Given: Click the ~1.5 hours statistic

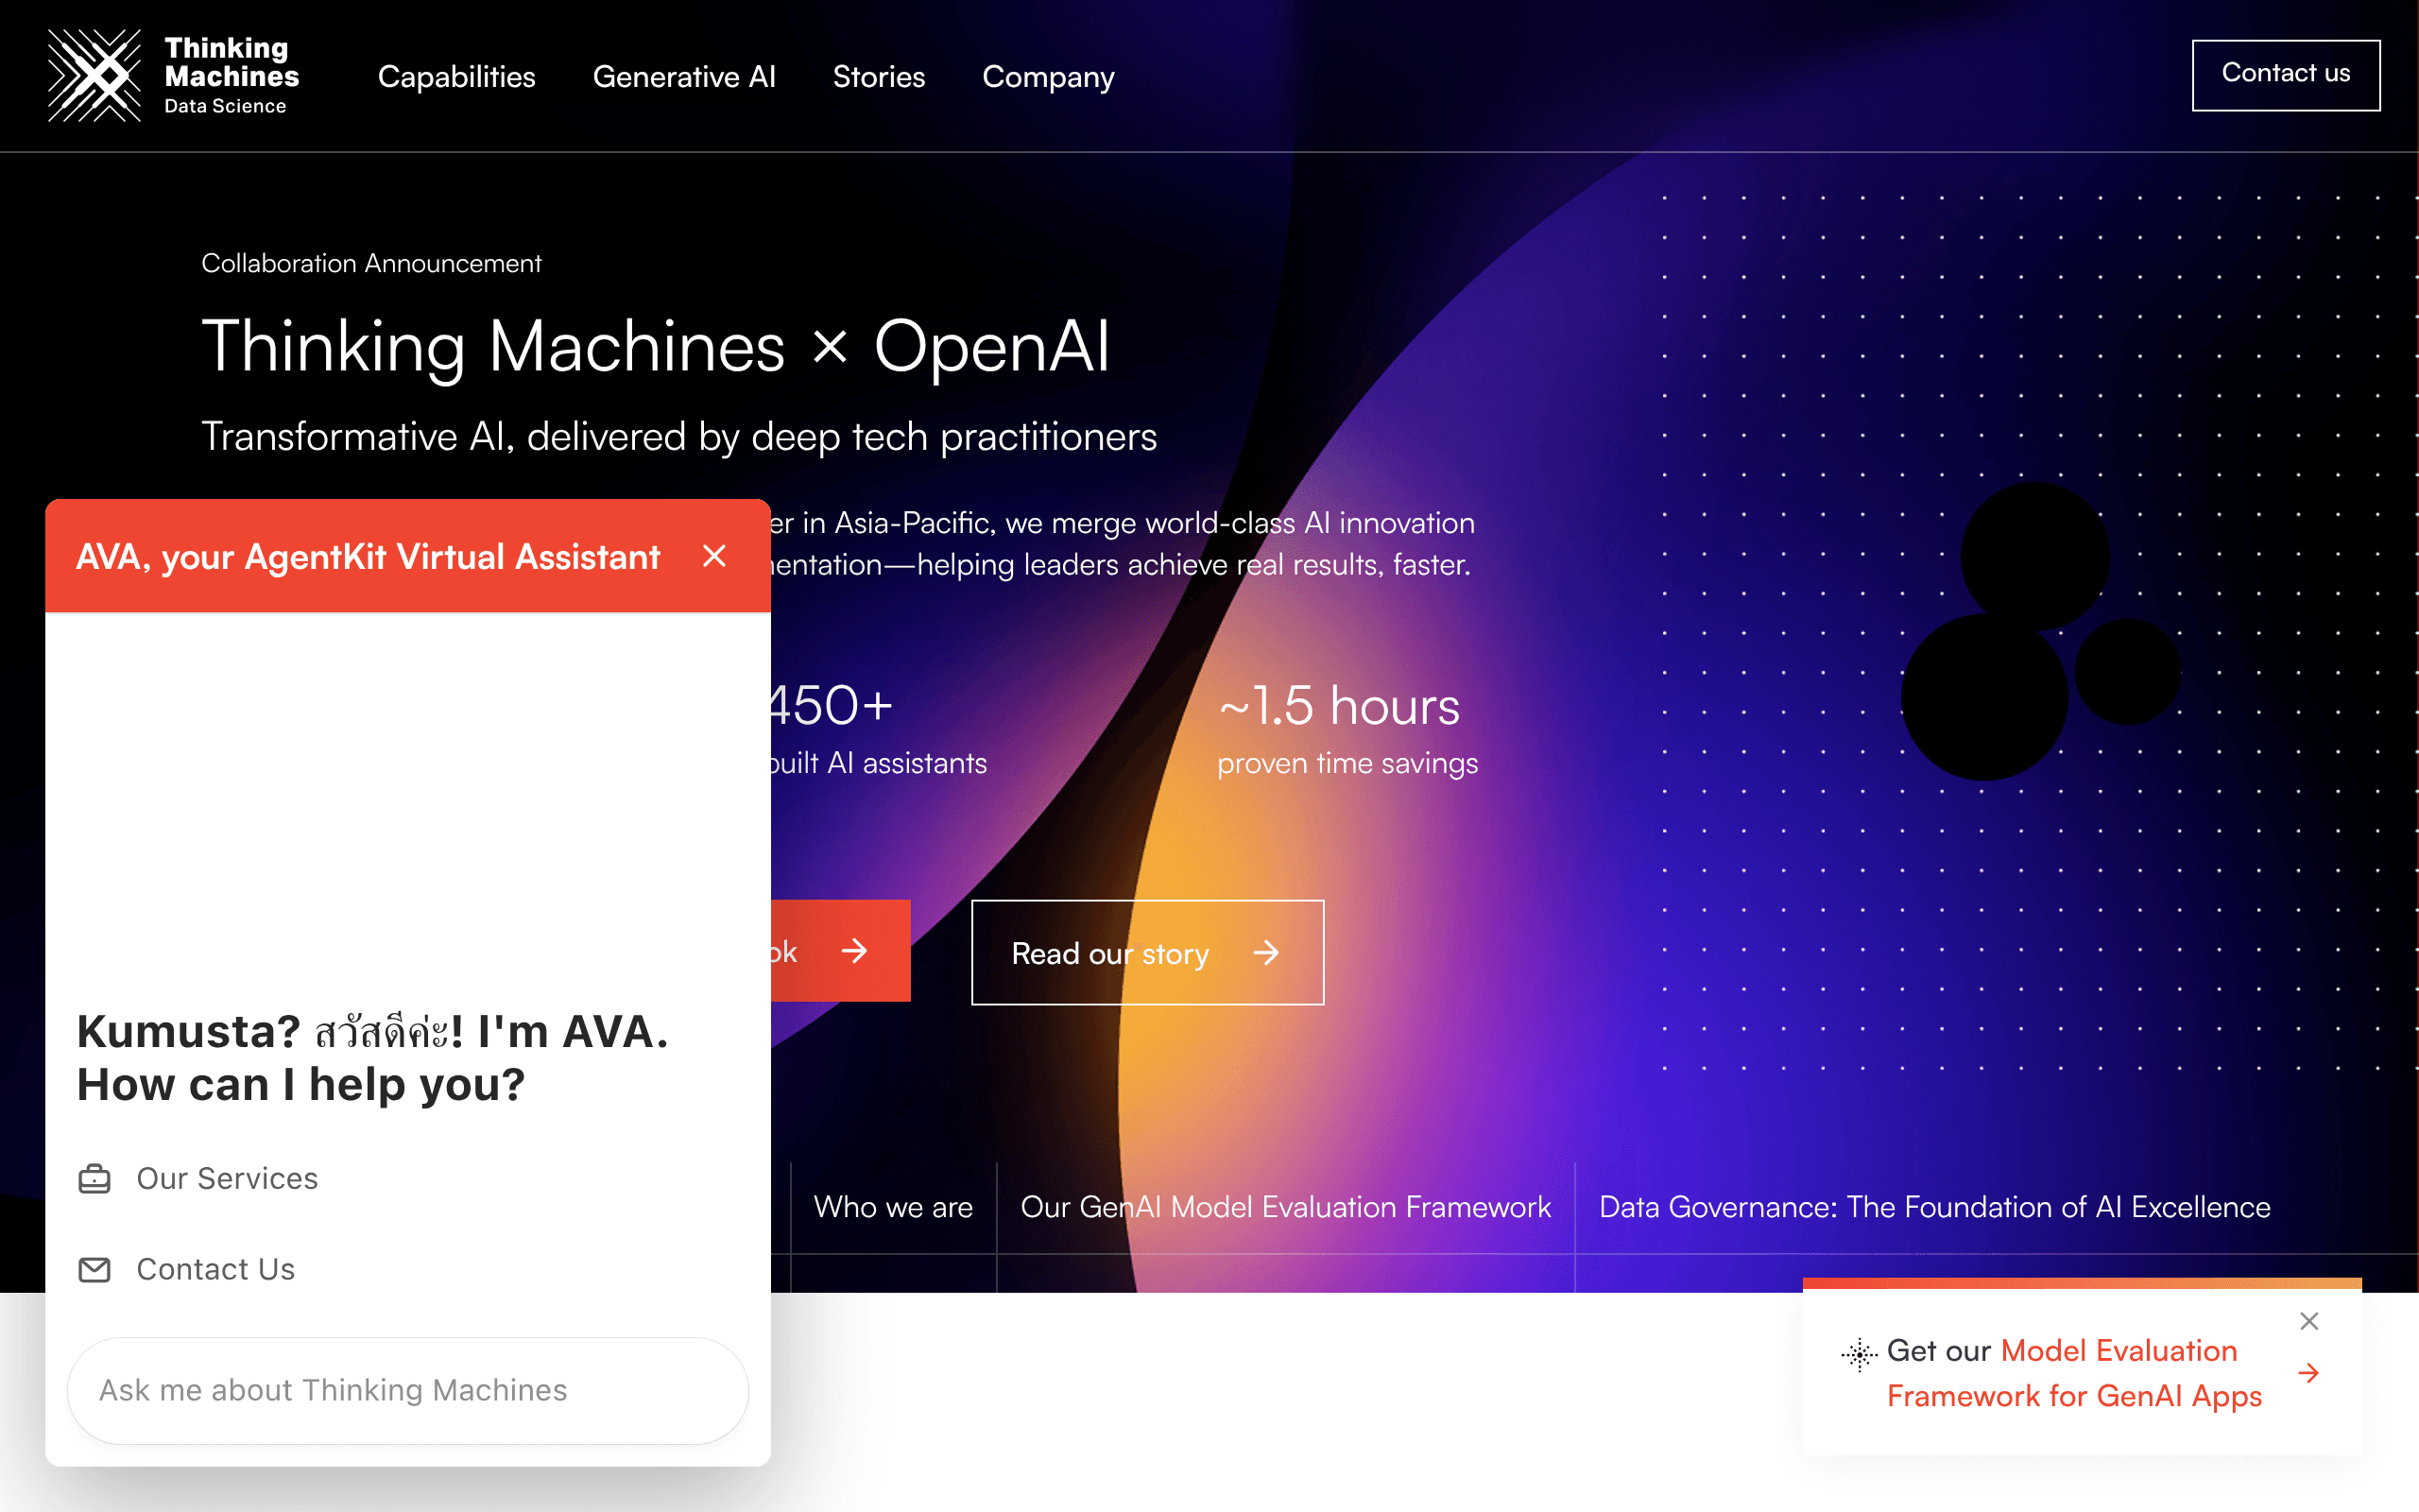Looking at the screenshot, I should click(x=1338, y=706).
